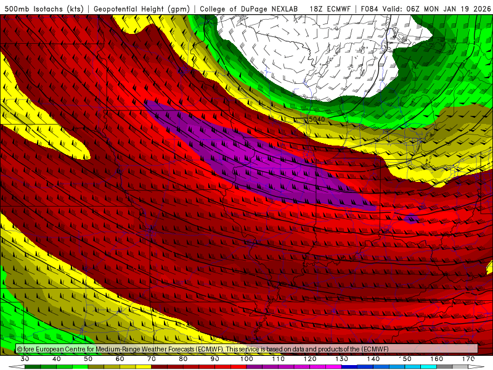
Task: Click the '120' color scale label
Action: click(x=310, y=359)
